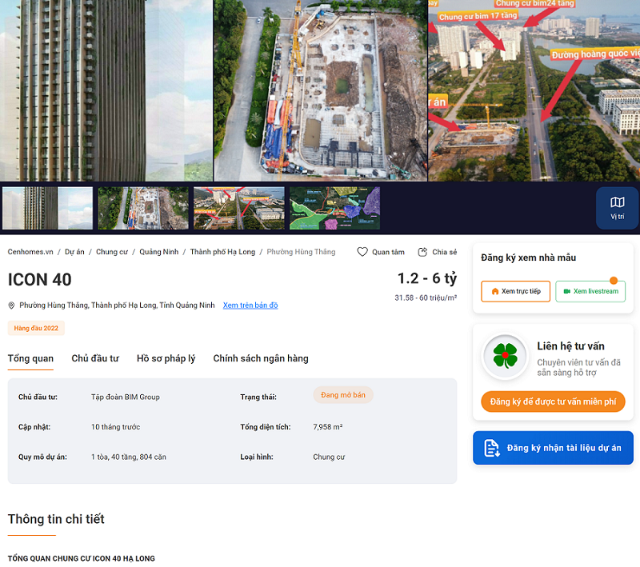Open fourth thumbnail showing the planning map
The image size is (640, 567).
pos(334,208)
